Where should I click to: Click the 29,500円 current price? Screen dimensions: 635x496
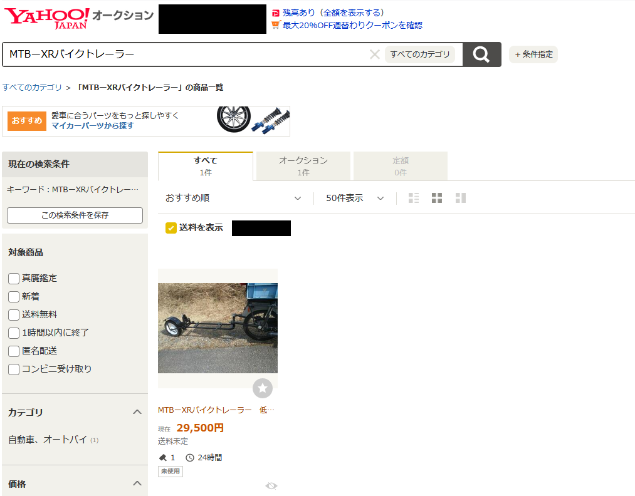coord(200,428)
